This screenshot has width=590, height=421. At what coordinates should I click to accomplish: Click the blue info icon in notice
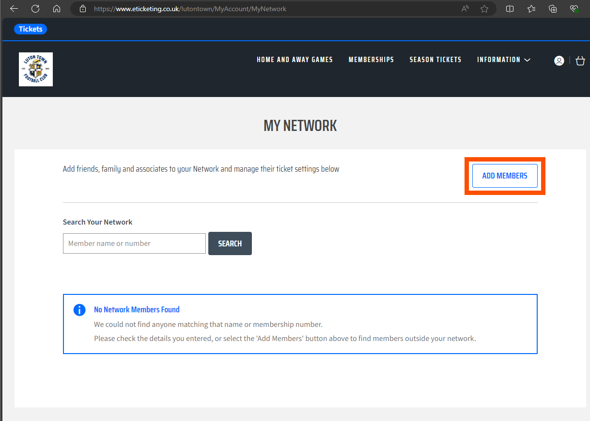click(x=79, y=310)
